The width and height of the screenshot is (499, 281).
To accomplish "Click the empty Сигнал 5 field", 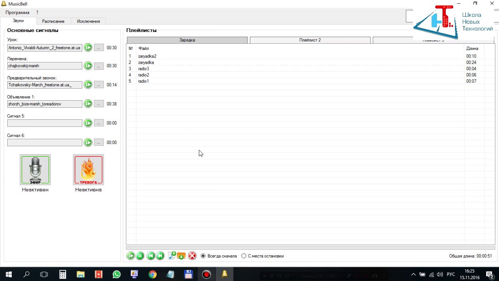I will click(x=45, y=123).
